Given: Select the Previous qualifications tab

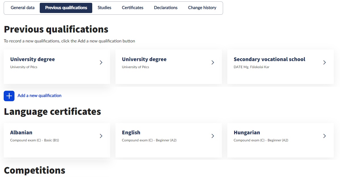Looking at the screenshot, I should point(66,8).
